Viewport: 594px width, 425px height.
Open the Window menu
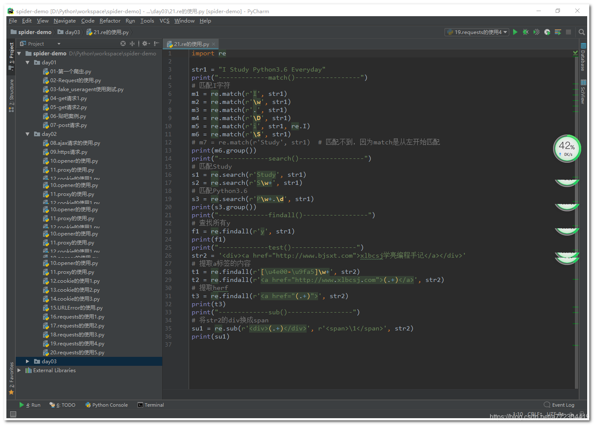tap(184, 20)
